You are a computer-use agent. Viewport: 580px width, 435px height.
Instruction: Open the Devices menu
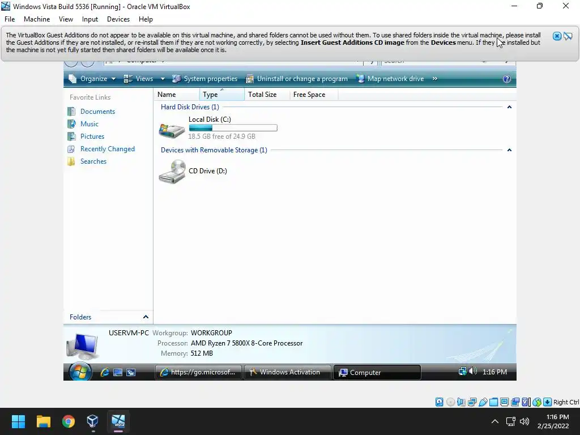pyautogui.click(x=118, y=19)
